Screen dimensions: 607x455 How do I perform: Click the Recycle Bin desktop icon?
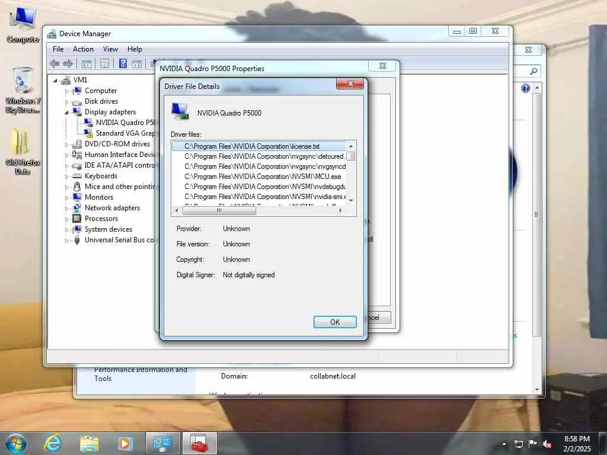23,91
